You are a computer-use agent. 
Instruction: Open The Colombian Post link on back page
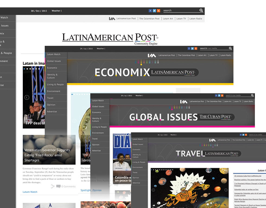[x=149, y=19]
